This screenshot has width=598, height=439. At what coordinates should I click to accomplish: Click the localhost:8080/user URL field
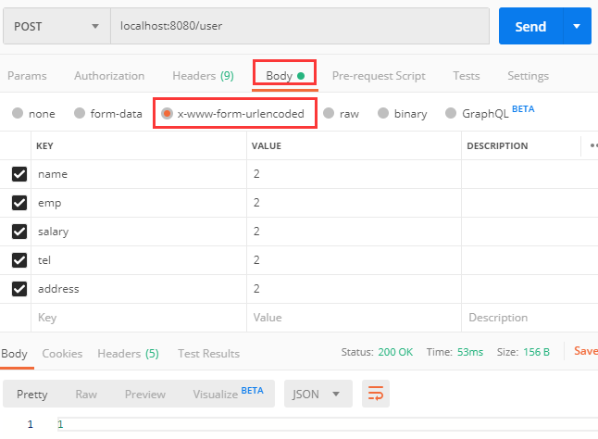point(300,26)
